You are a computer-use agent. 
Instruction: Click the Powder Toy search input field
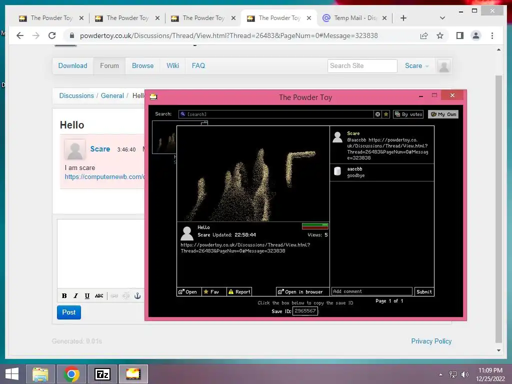276,114
